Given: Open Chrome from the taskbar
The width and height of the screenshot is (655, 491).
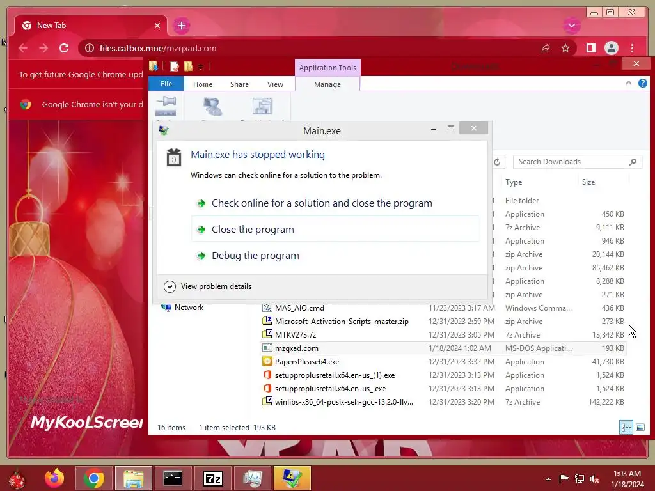Looking at the screenshot, I should (93, 478).
